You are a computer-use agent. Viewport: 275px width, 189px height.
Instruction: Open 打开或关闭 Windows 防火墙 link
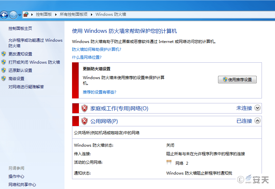coord(34,62)
